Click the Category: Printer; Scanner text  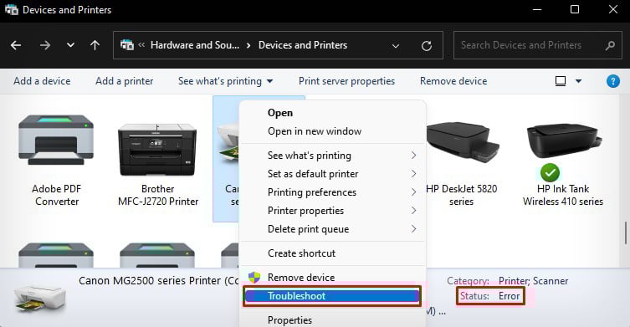[x=508, y=281]
